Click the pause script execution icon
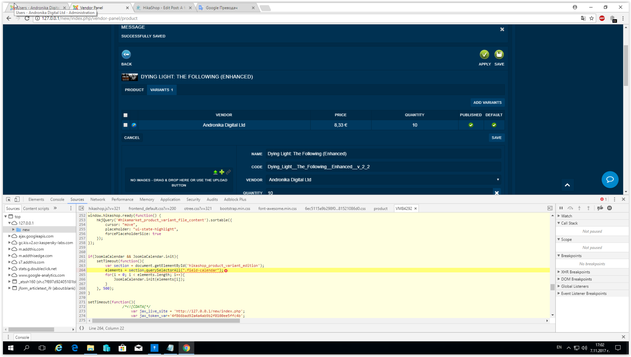The image size is (631, 357). (561, 208)
